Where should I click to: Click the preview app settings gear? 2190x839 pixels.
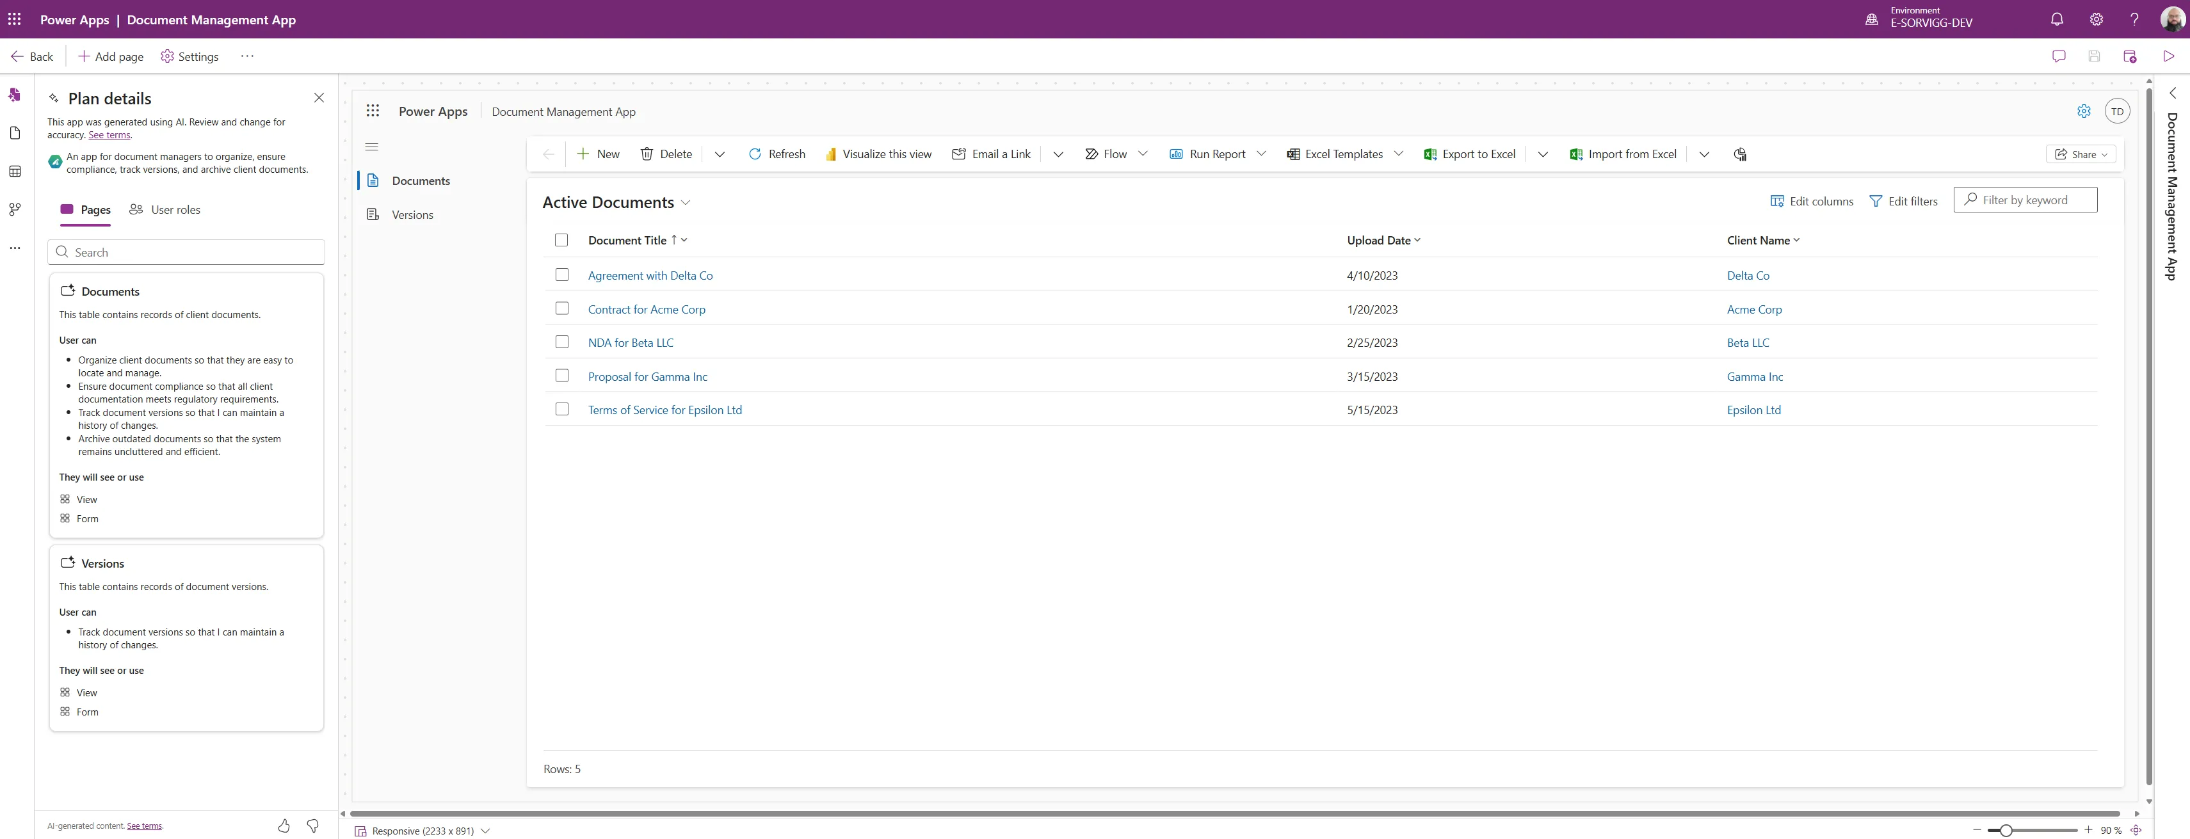(x=2084, y=111)
